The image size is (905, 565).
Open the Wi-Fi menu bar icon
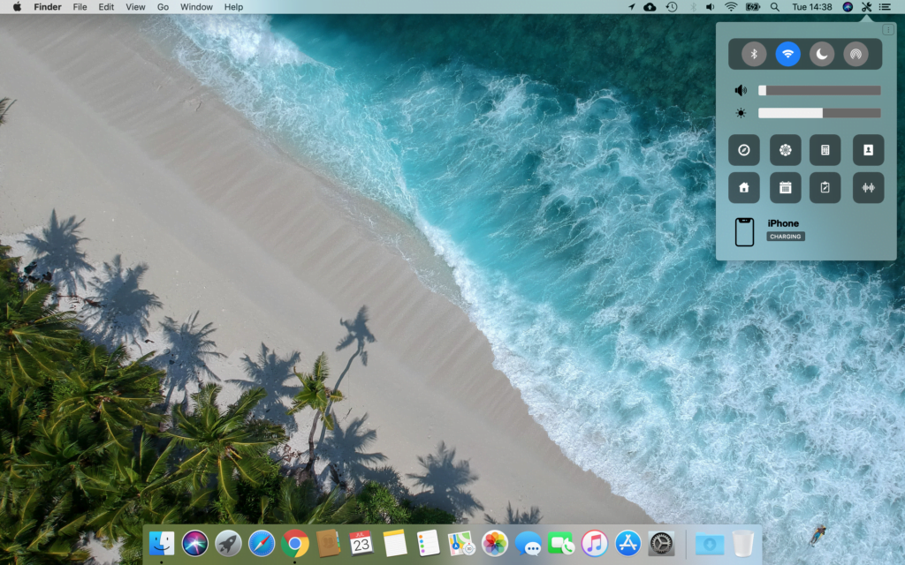[731, 7]
